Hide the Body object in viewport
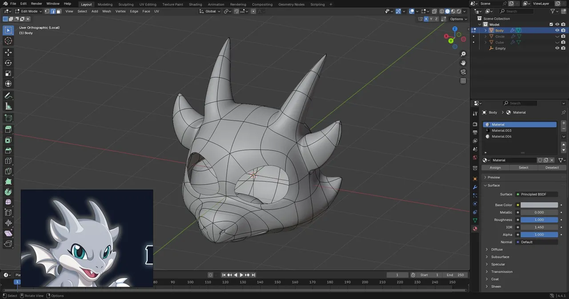Screen dimensions: 569x299 tap(557, 30)
